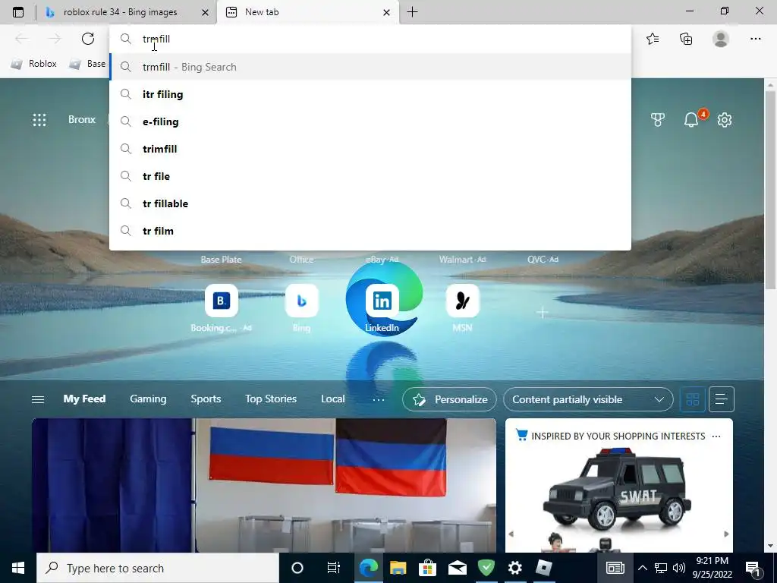Viewport: 777px width, 583px height.
Task: Open the volume speaker tray icon
Action: 679,568
